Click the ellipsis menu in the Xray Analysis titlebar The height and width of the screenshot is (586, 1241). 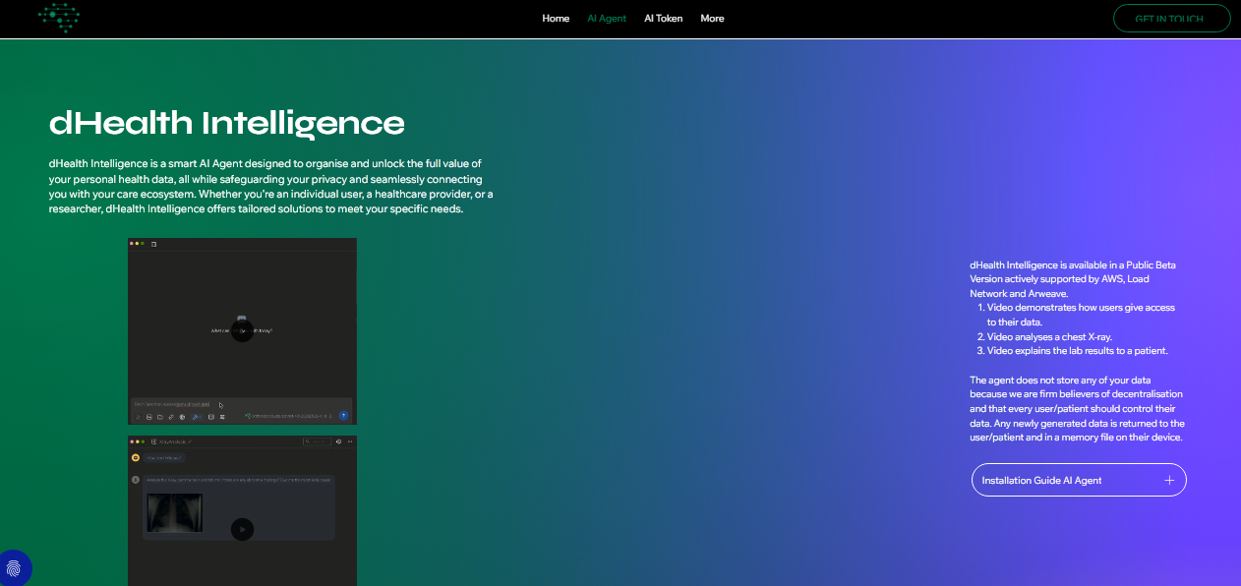pos(349,441)
